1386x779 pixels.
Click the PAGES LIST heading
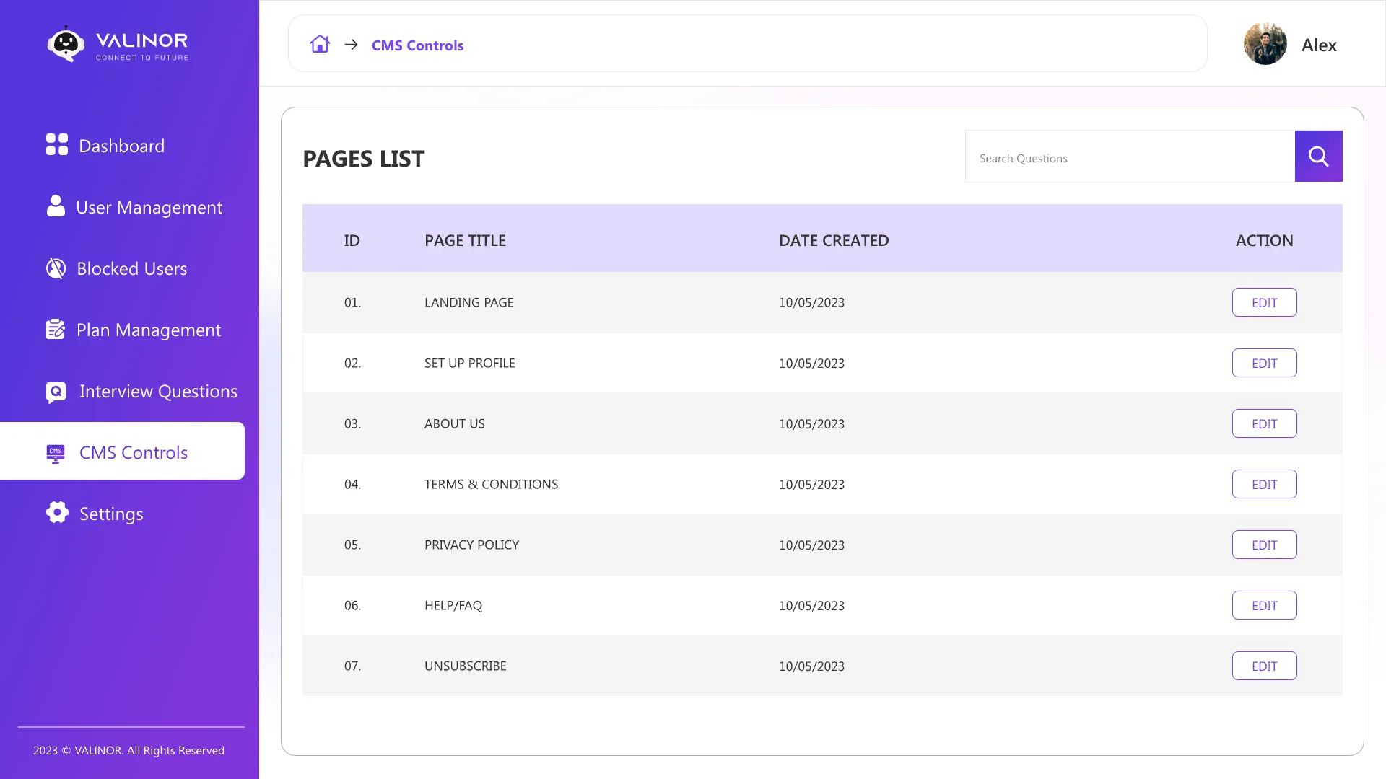(363, 159)
